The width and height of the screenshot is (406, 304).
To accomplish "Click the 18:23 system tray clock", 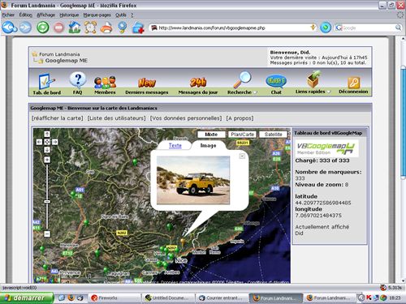I will [395, 298].
